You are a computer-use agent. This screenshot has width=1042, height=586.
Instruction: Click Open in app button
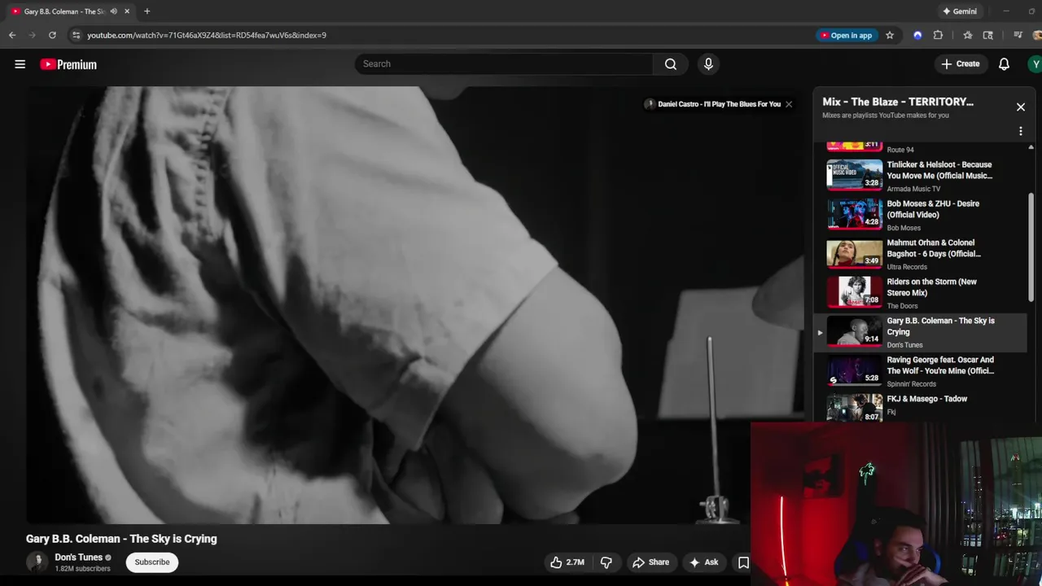pos(846,35)
